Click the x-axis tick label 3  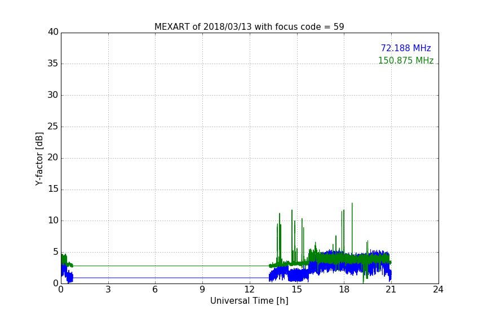pyautogui.click(x=108, y=290)
